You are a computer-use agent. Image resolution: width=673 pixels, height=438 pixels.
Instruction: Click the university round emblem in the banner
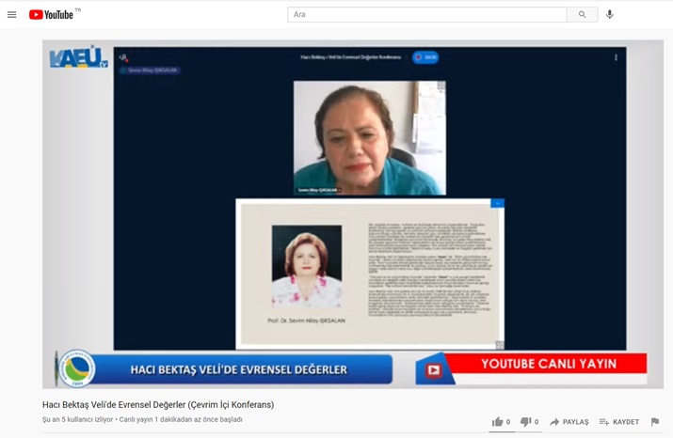(76, 368)
